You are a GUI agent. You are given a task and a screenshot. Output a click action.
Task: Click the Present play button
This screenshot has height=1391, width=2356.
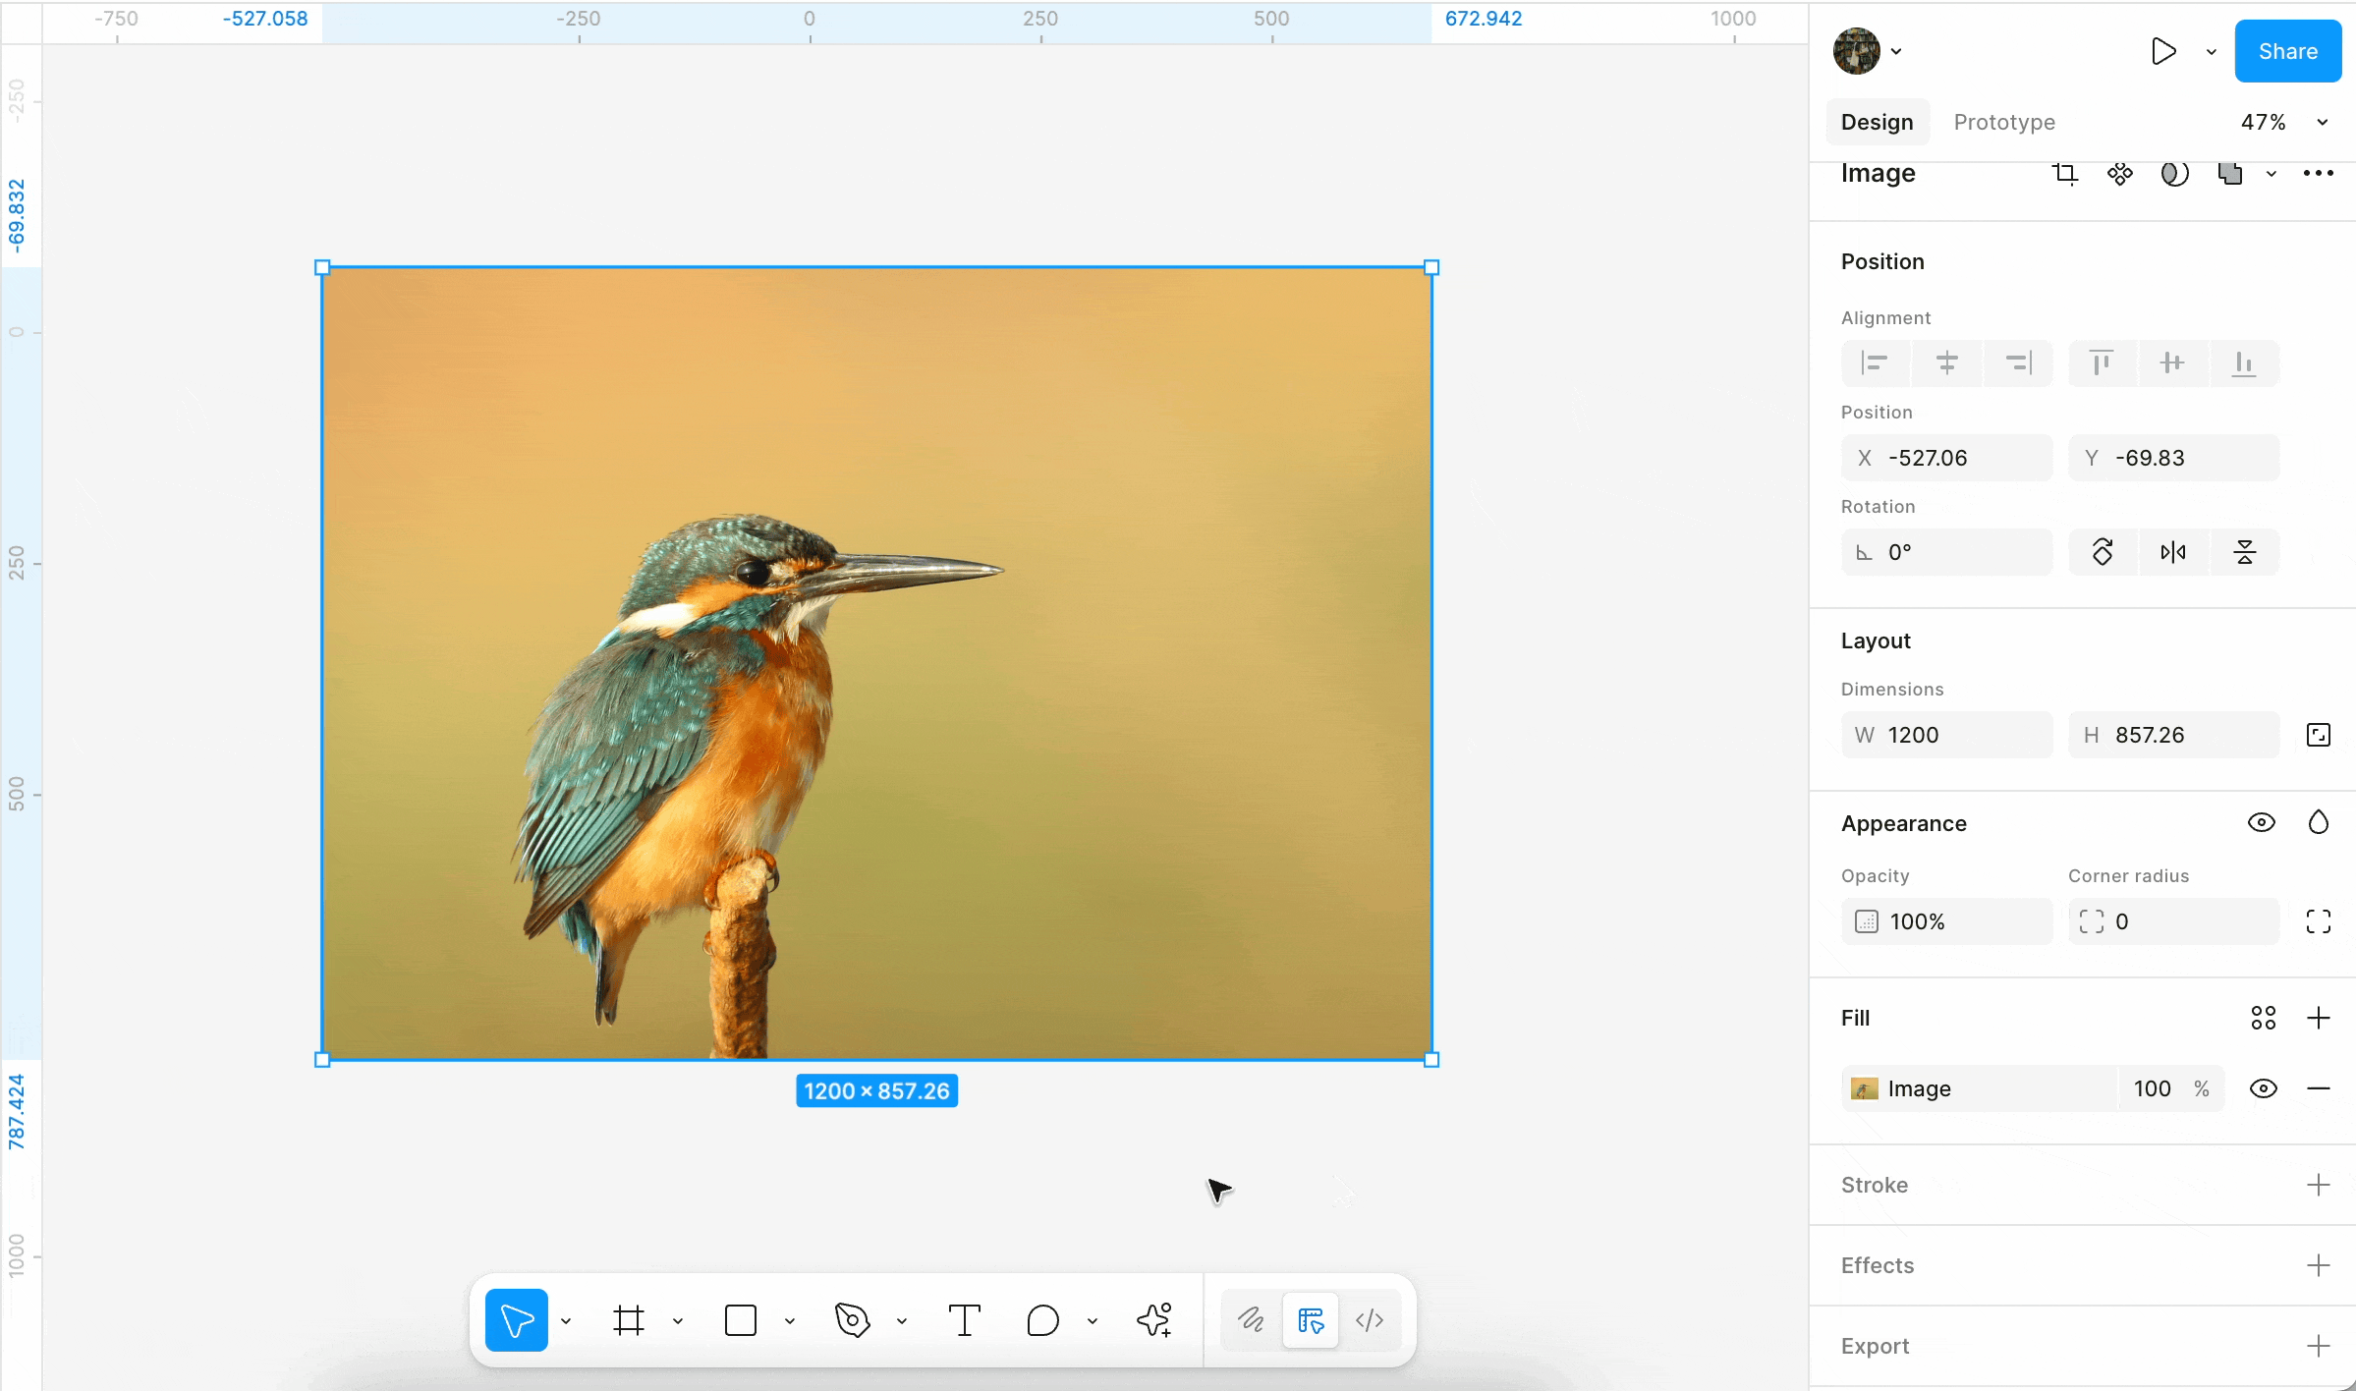2163,51
